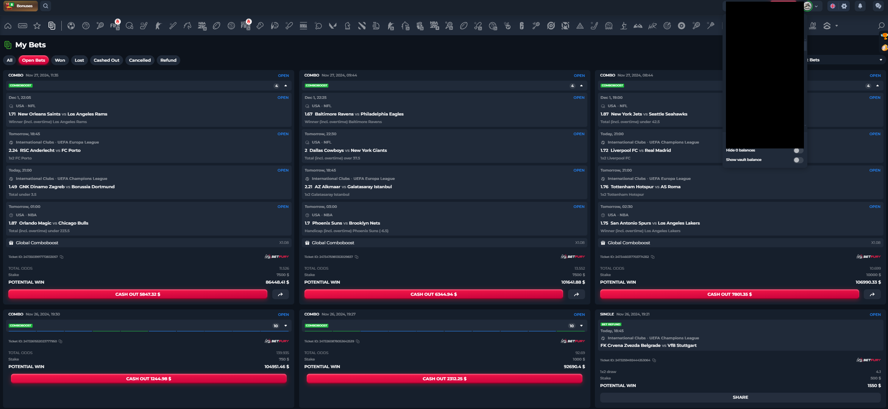This screenshot has width=888, height=409.
Task: Click SHARE on the single bet
Action: click(740, 397)
